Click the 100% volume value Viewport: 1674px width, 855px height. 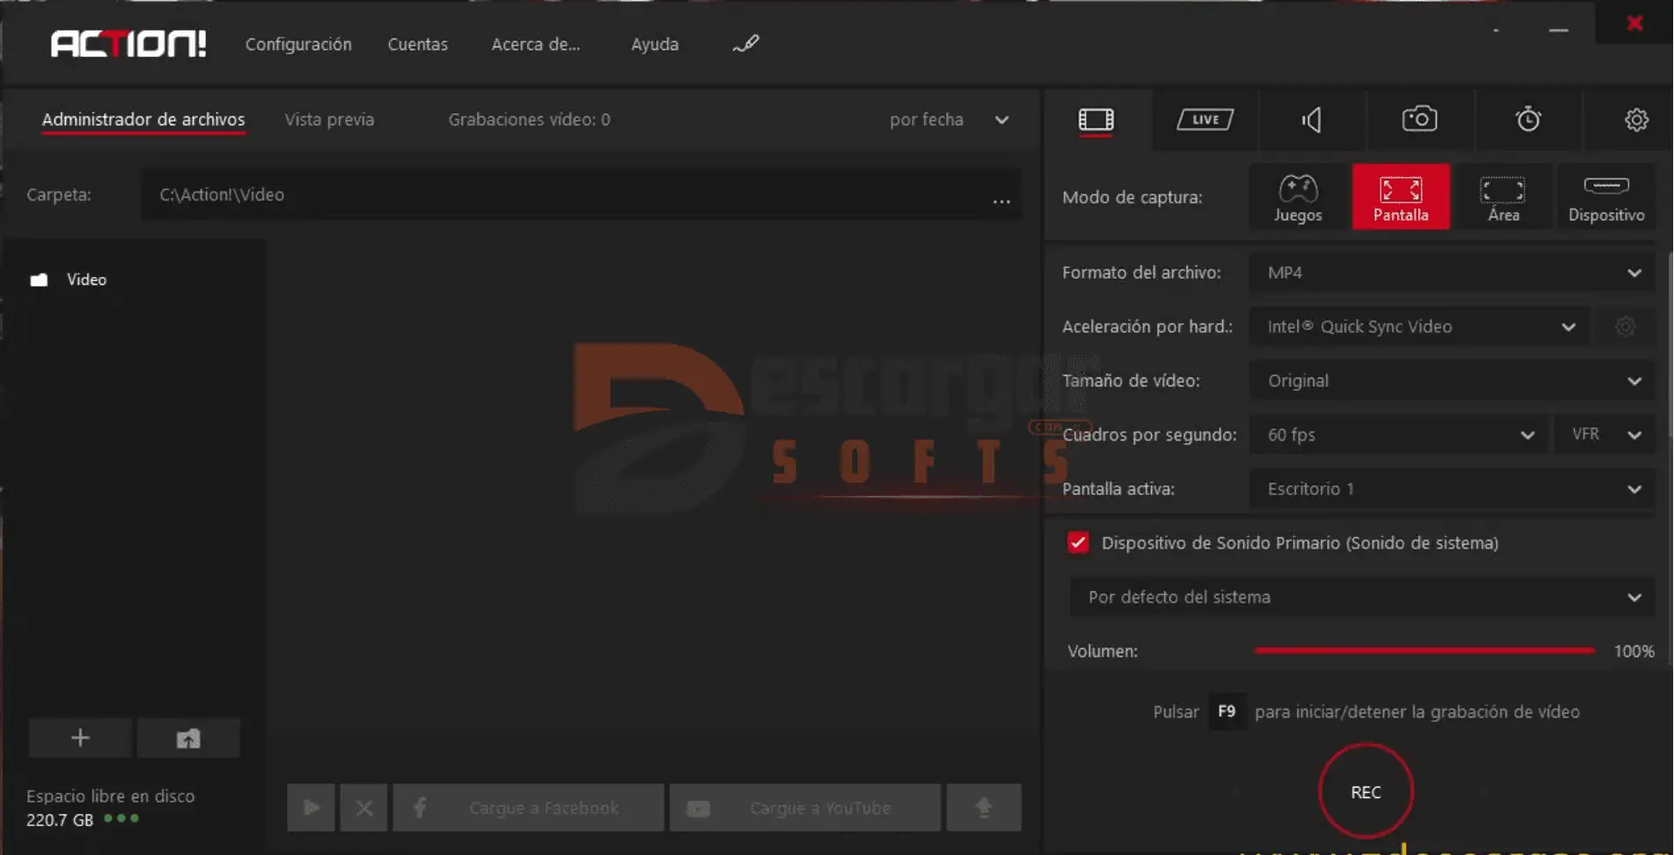(x=1634, y=651)
